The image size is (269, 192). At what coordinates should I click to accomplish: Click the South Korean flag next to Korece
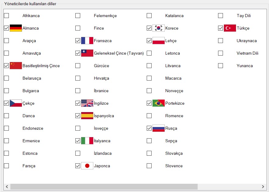pyautogui.click(x=159, y=28)
